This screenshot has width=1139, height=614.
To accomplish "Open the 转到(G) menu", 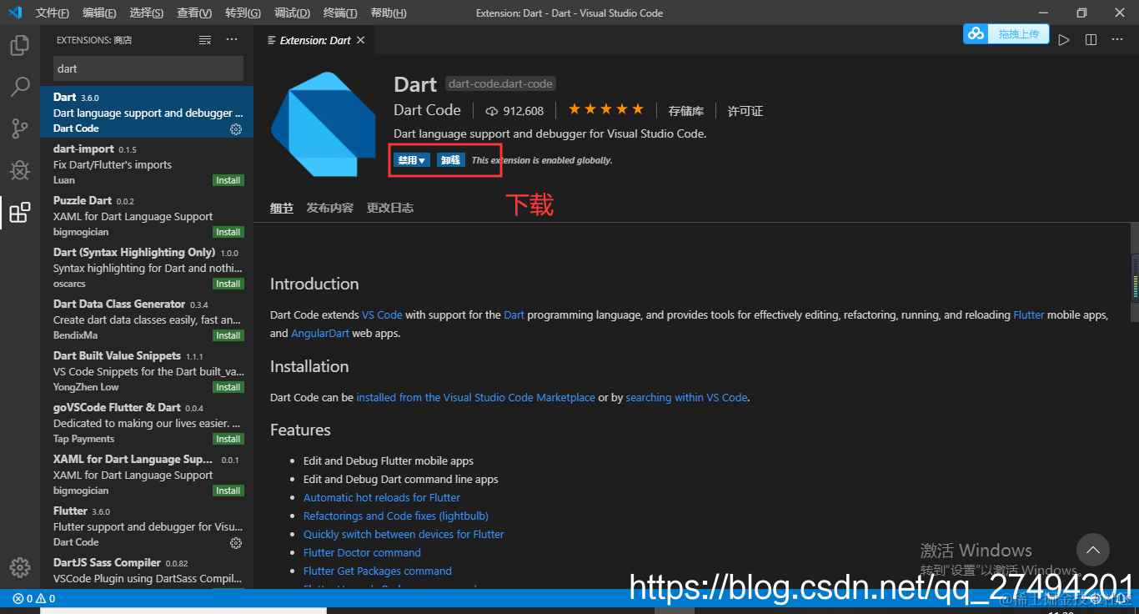I will coord(243,13).
